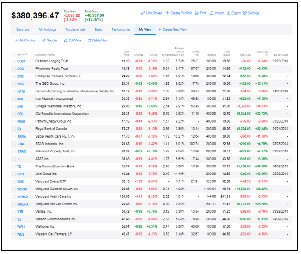Click the Reorder arrows icon

(44, 40)
